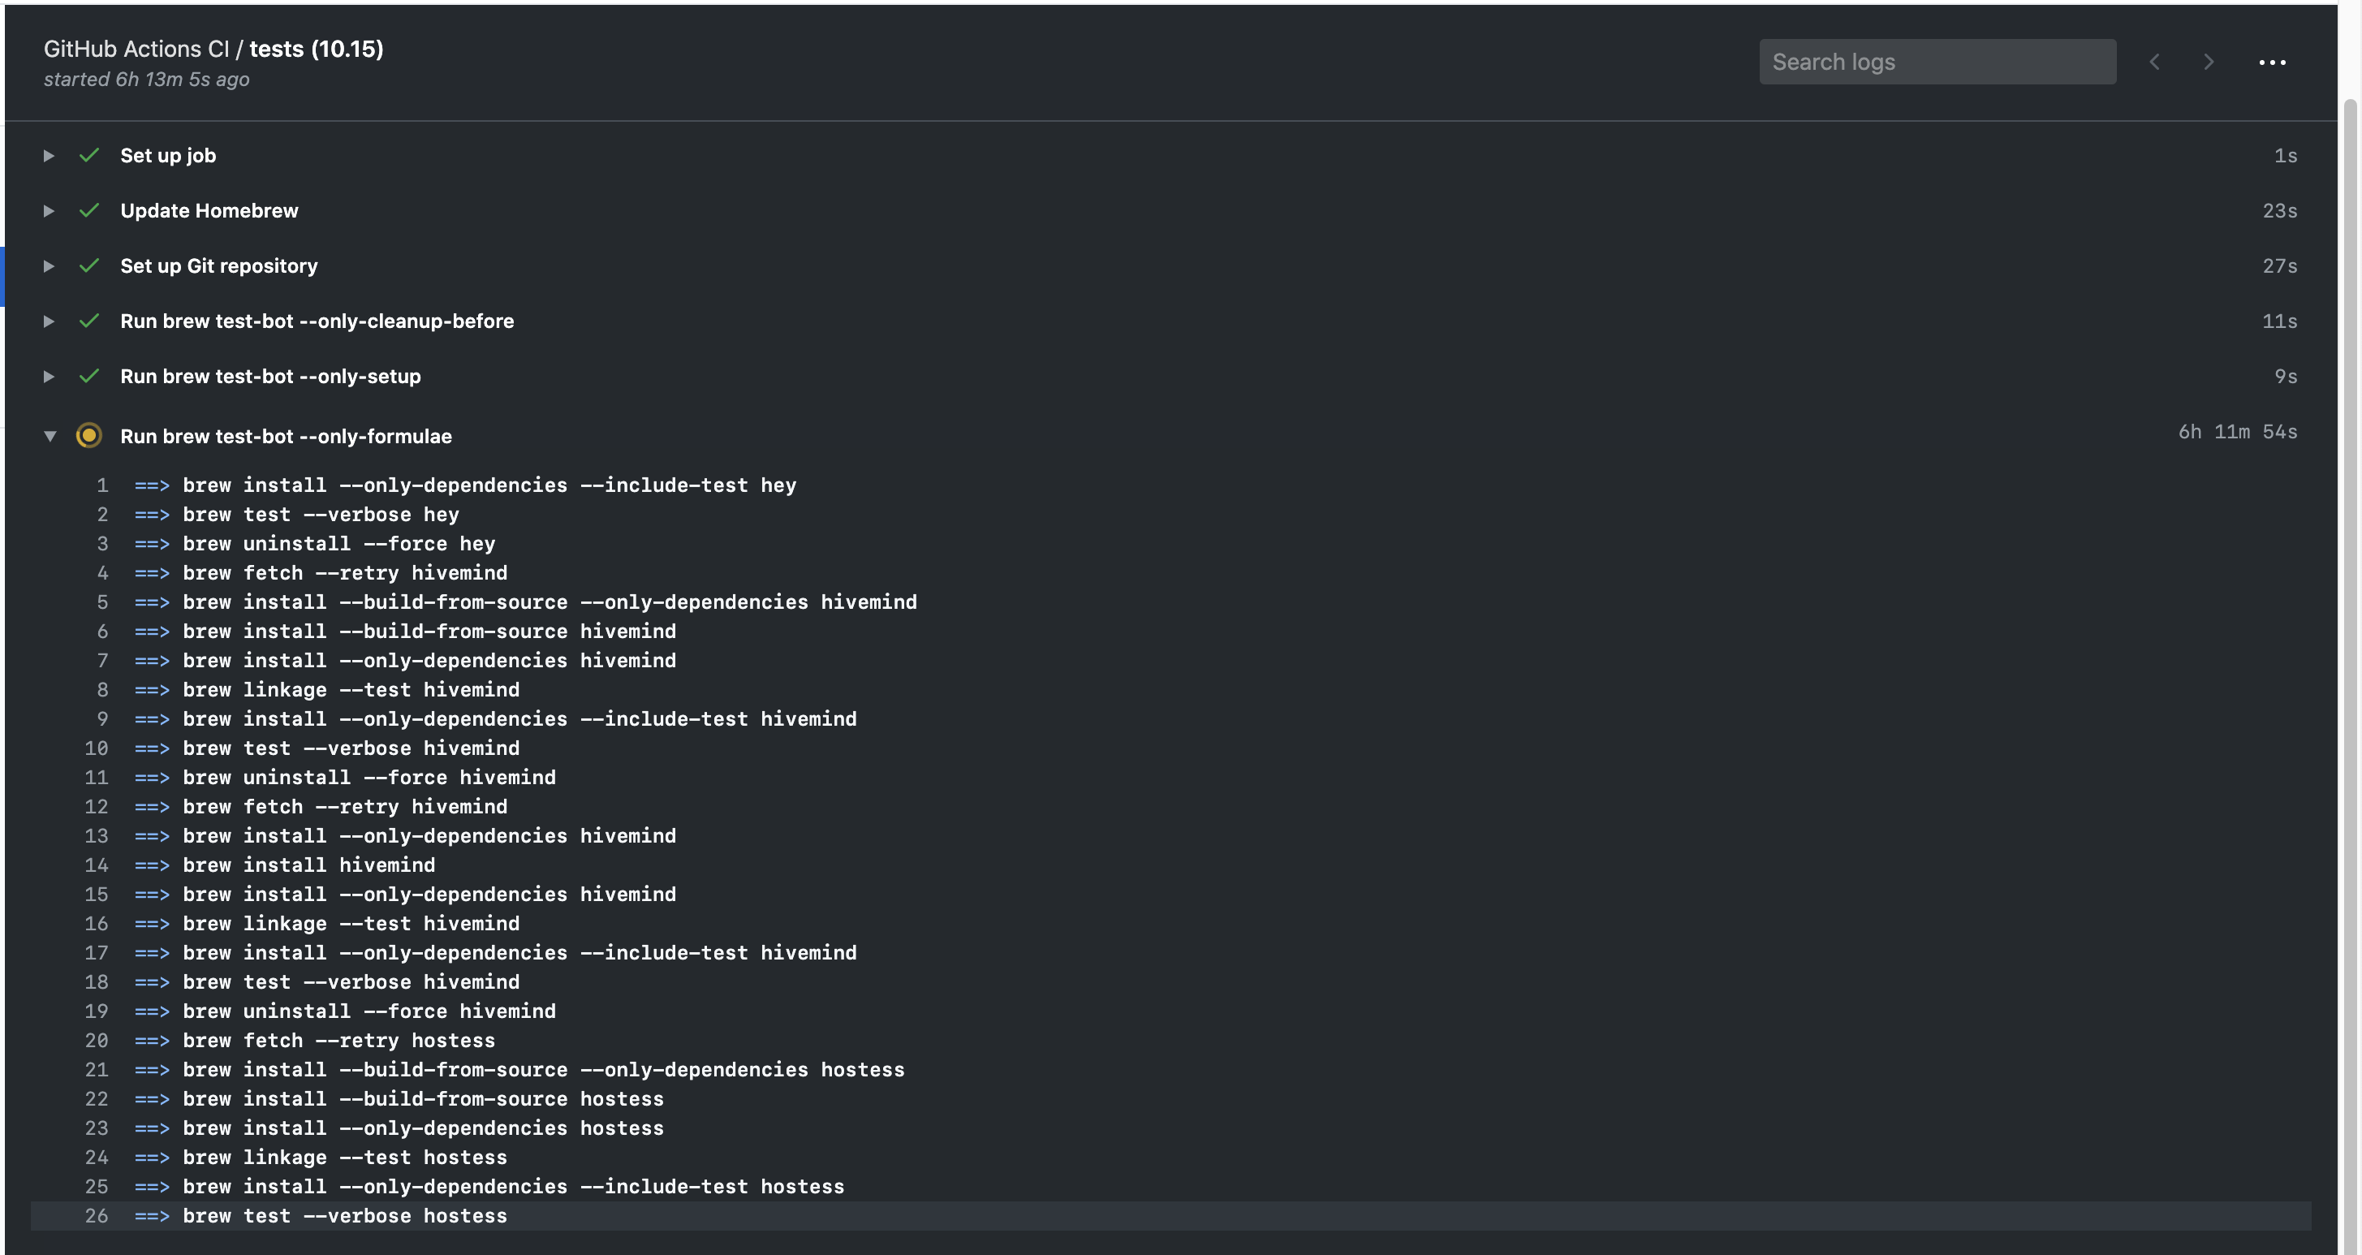Click the Set up Git repository checkmark

coord(89,265)
